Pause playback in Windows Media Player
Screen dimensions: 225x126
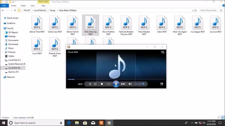click(x=116, y=84)
